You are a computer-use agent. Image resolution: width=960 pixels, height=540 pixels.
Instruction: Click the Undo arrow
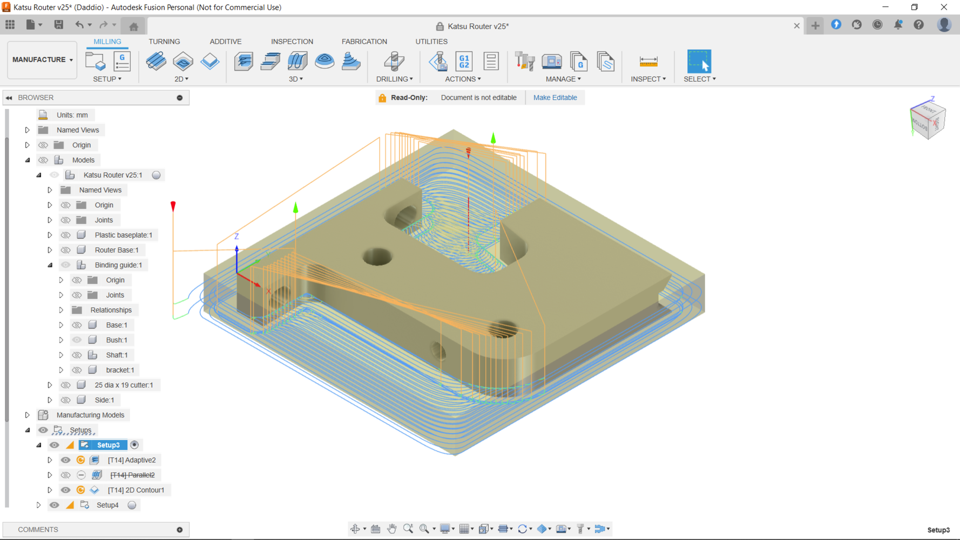tap(79, 25)
